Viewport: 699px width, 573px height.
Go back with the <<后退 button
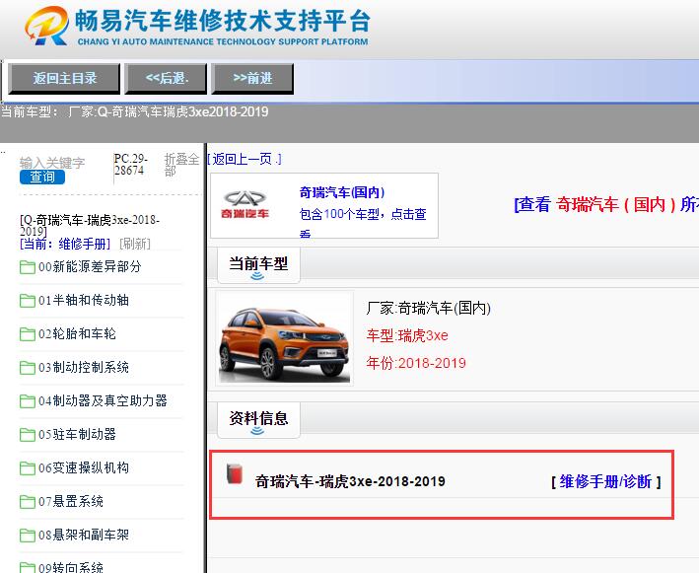click(x=167, y=78)
